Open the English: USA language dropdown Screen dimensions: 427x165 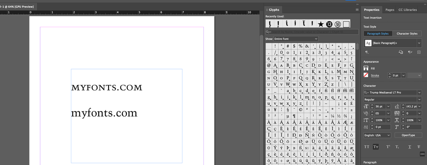377,135
